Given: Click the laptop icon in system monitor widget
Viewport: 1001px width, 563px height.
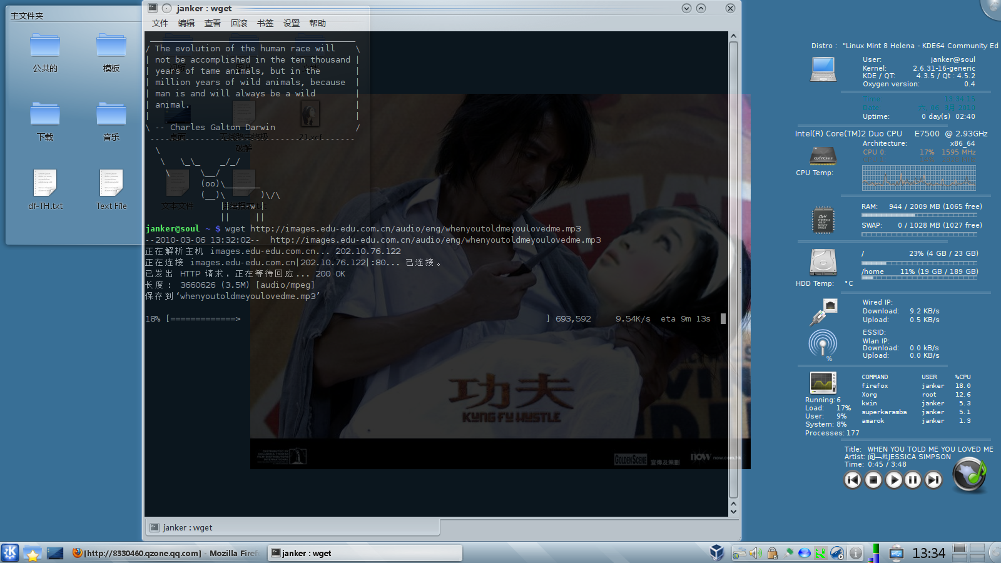Looking at the screenshot, I should point(823,69).
